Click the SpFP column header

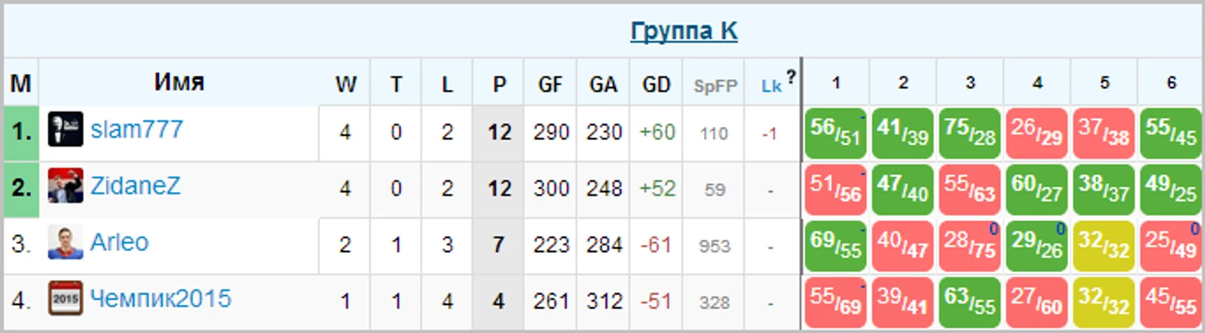715,86
